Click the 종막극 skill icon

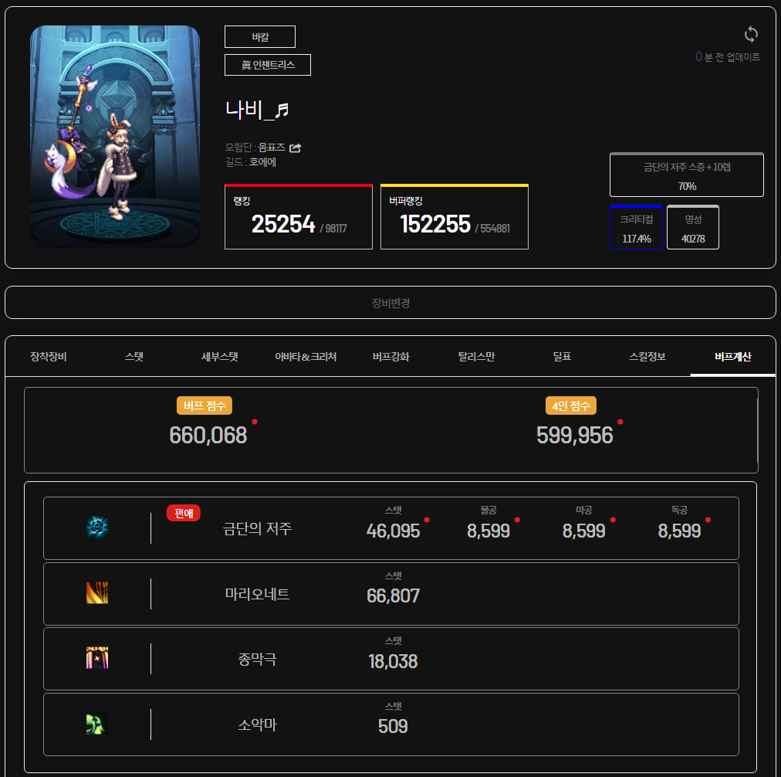[x=97, y=658]
